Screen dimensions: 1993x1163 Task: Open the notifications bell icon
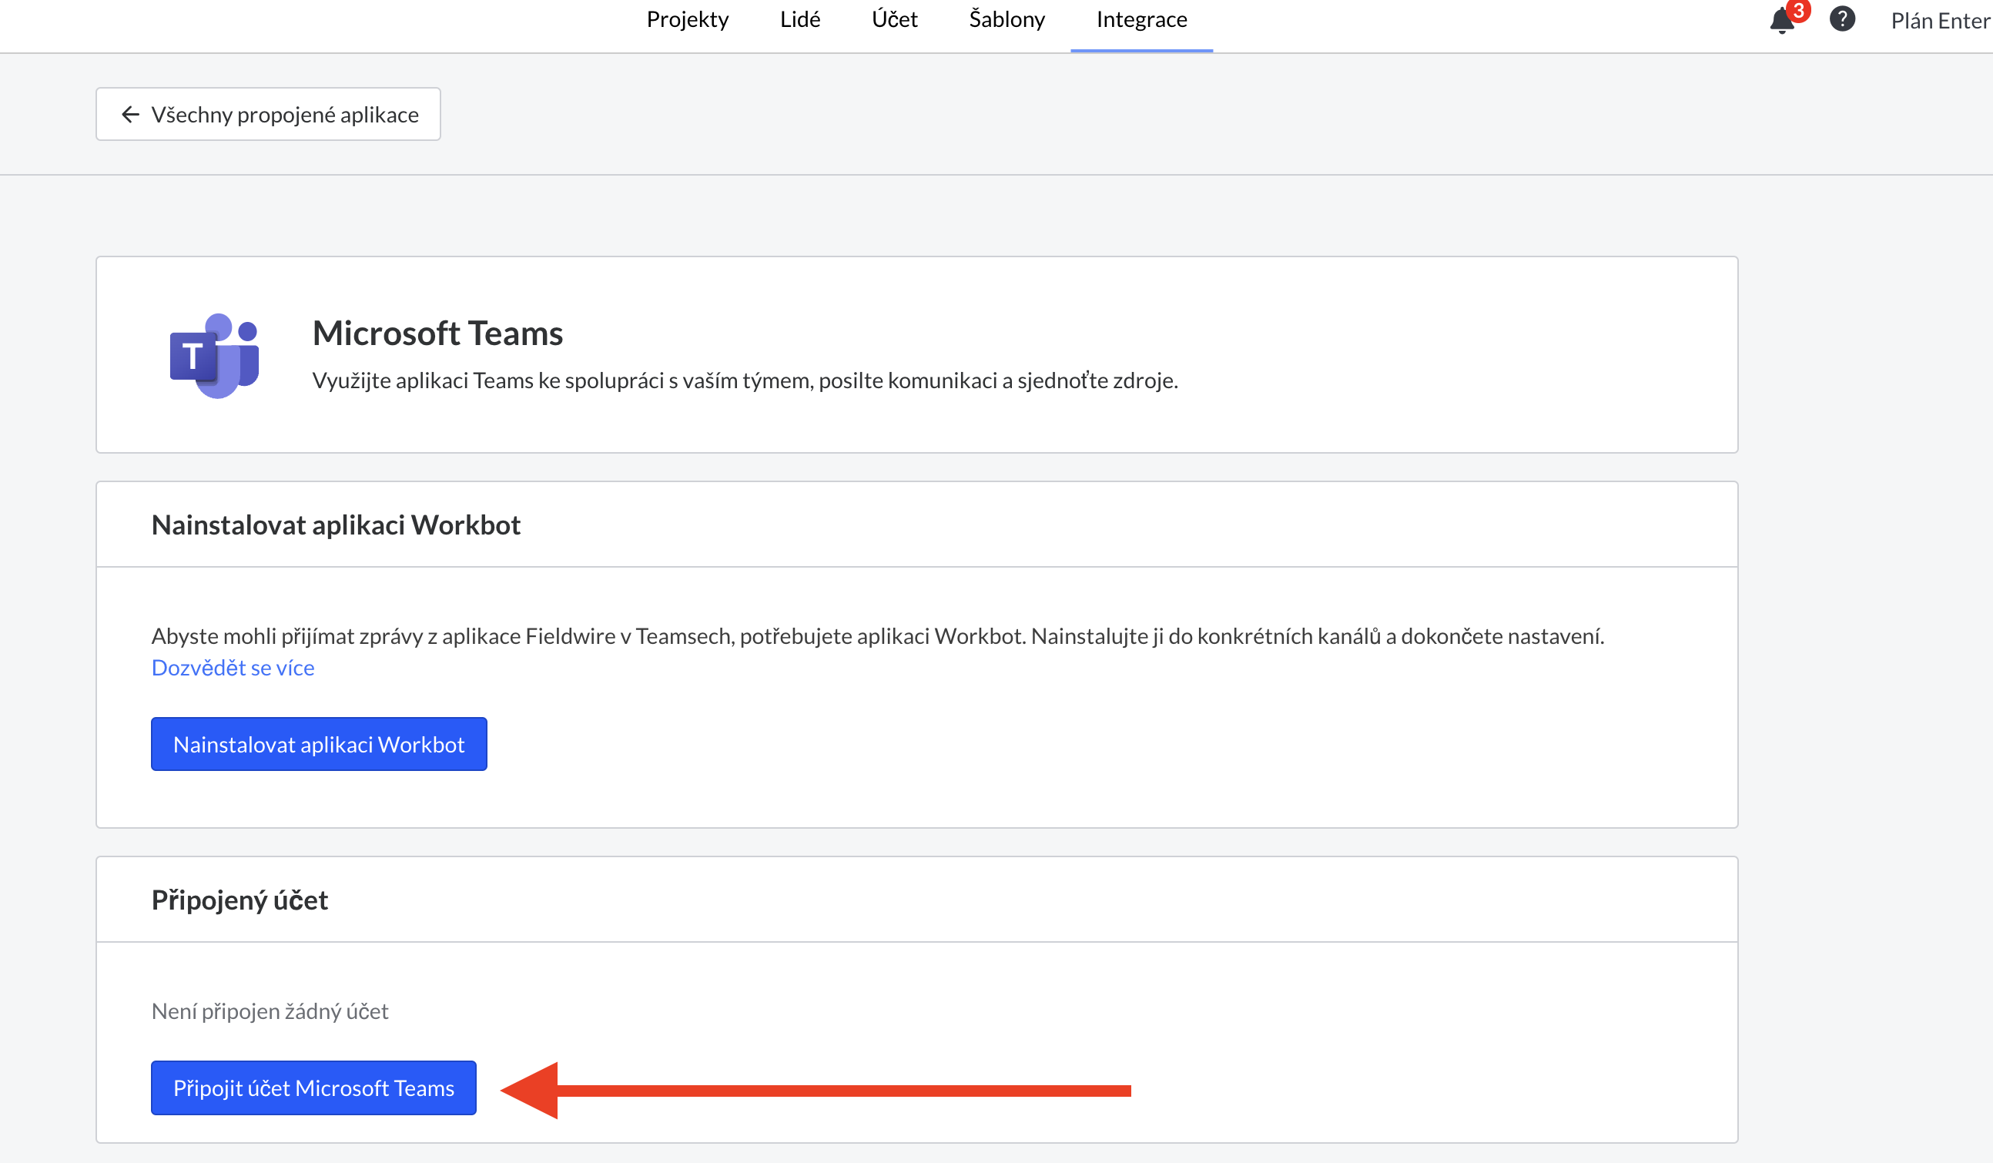[1782, 20]
